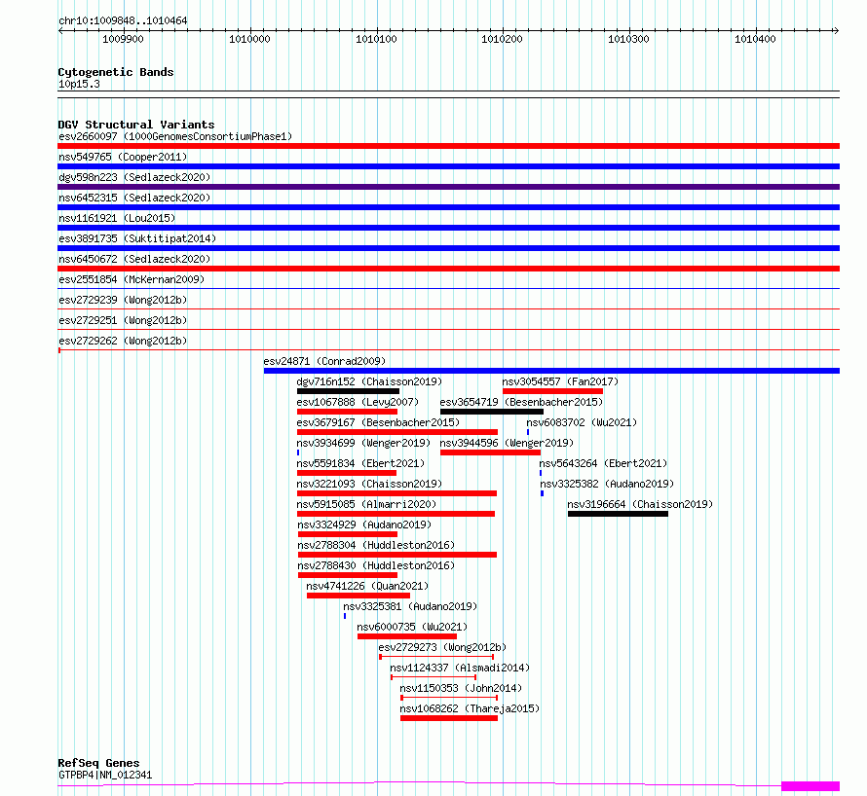Open the nsv1161921 (Lou2015) variant label
The image size is (867, 796).
point(117,218)
